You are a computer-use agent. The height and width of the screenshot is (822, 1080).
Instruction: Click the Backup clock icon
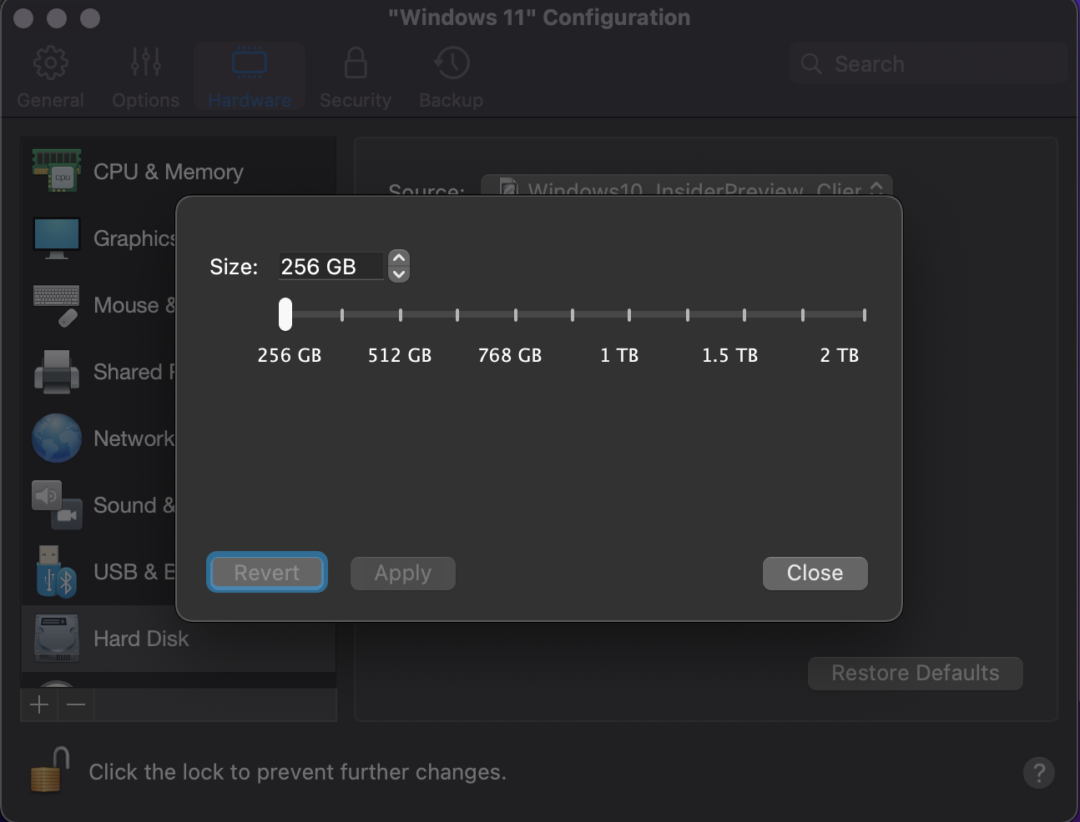coord(452,63)
